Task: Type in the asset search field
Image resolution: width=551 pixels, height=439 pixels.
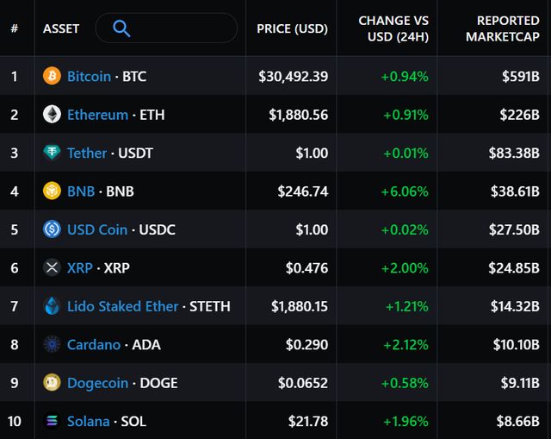Action: pyautogui.click(x=181, y=28)
